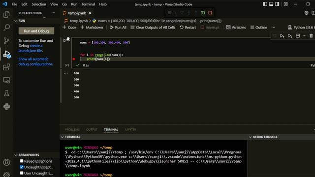
Task: Close the temp.ipynb tab
Action: [x=90, y=13]
